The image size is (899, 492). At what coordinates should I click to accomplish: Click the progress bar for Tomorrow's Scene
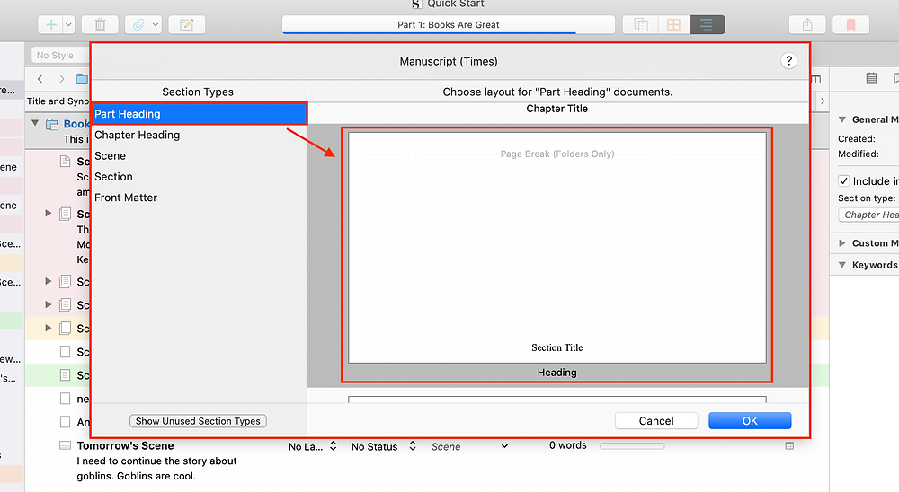pyautogui.click(x=632, y=445)
